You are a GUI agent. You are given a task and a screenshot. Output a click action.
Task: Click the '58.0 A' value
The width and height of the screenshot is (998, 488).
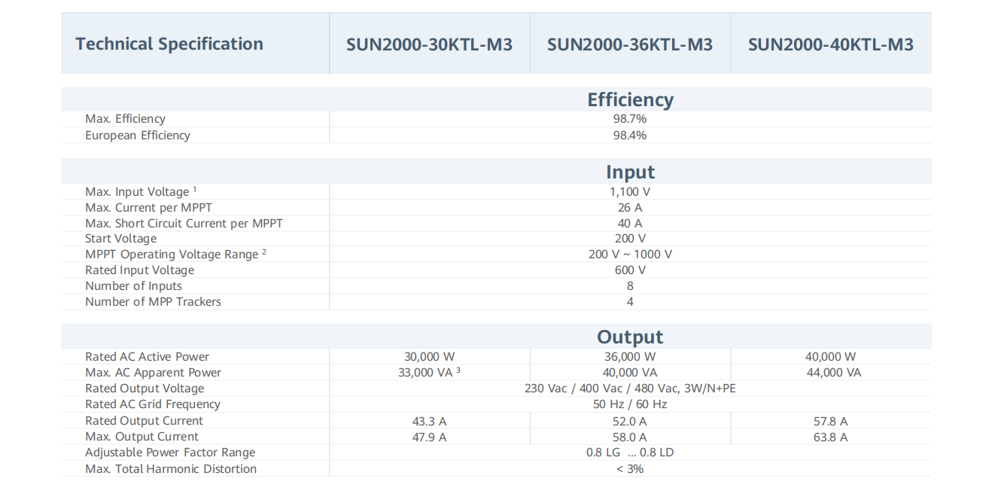click(630, 437)
